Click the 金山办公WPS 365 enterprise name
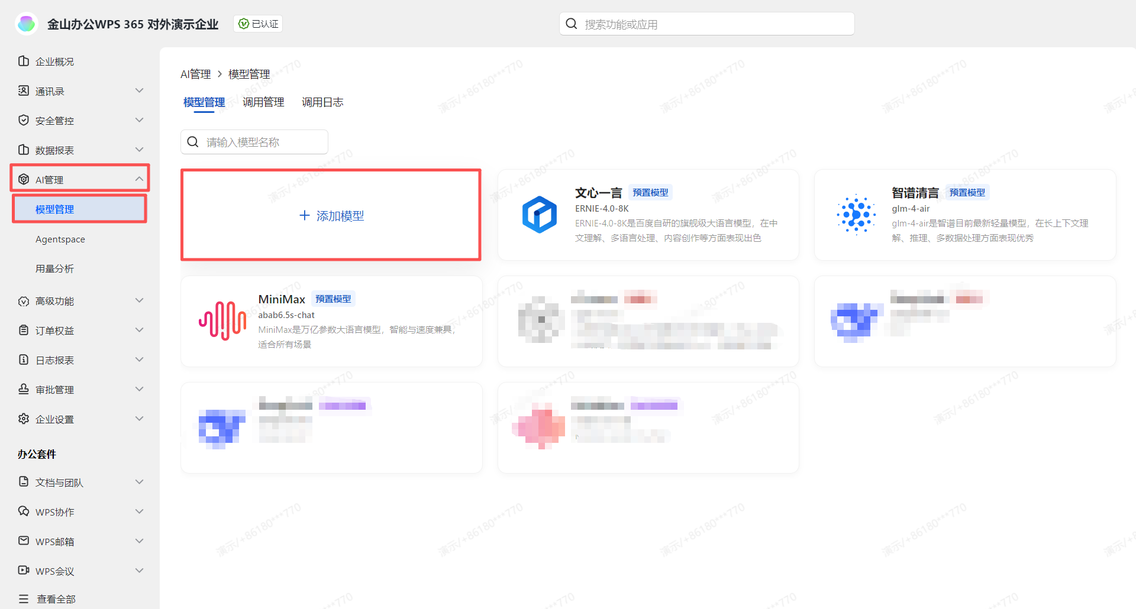The height and width of the screenshot is (609, 1136). (133, 24)
